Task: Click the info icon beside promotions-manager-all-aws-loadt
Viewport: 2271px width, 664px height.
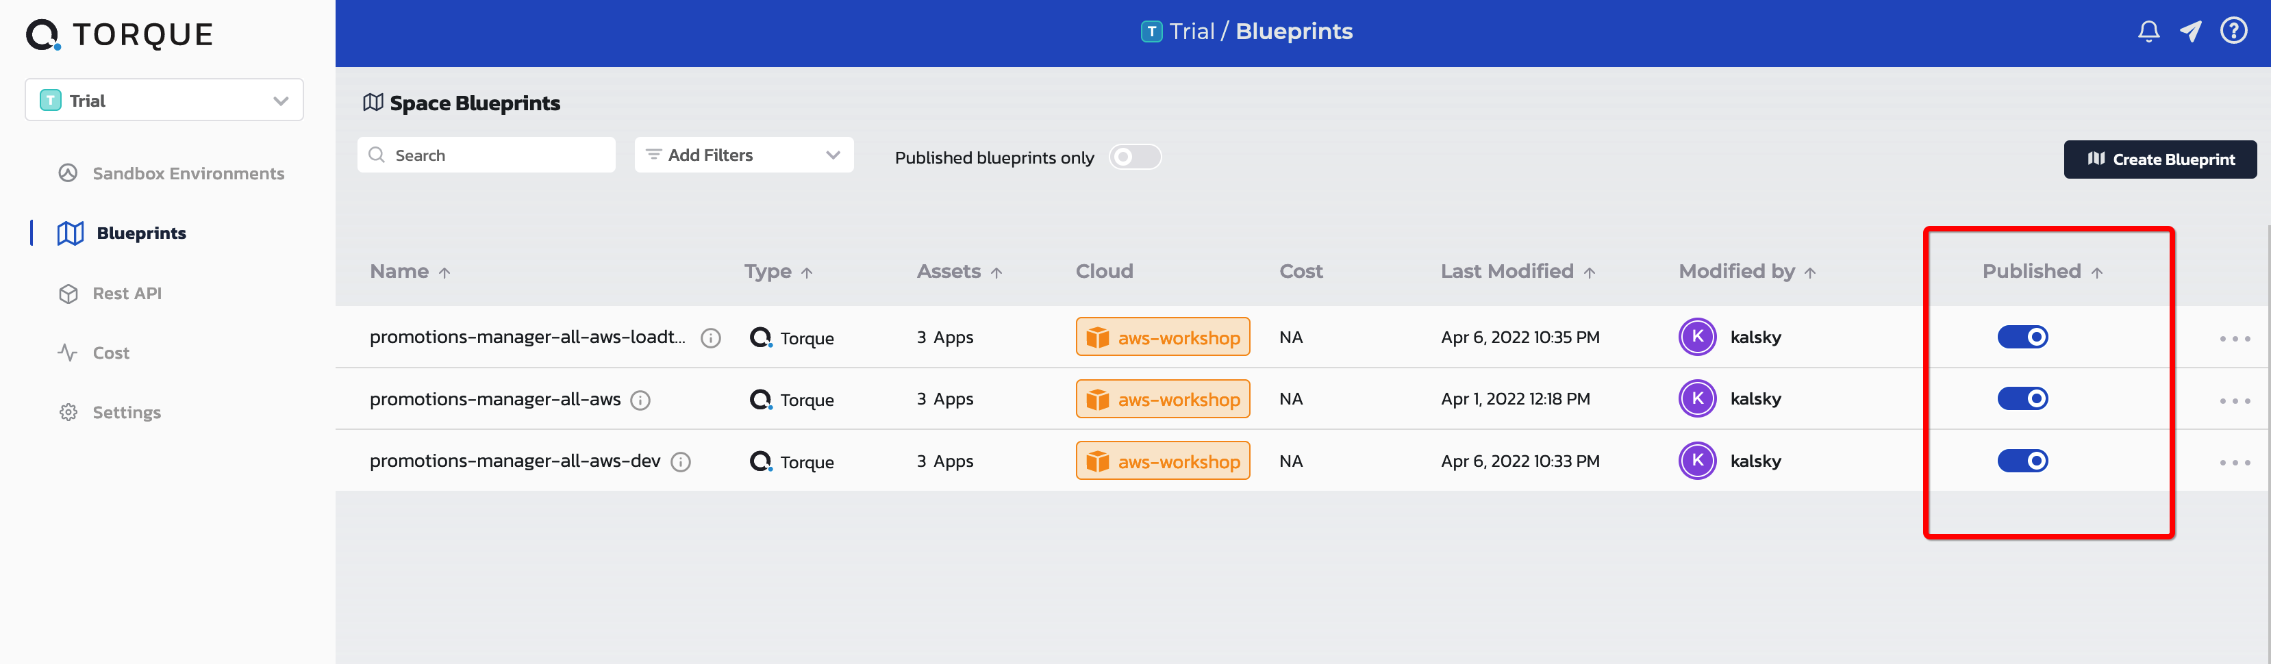Action: click(x=711, y=338)
